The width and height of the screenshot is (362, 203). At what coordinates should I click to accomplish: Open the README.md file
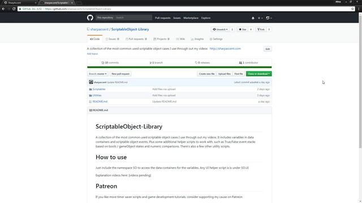click(100, 101)
